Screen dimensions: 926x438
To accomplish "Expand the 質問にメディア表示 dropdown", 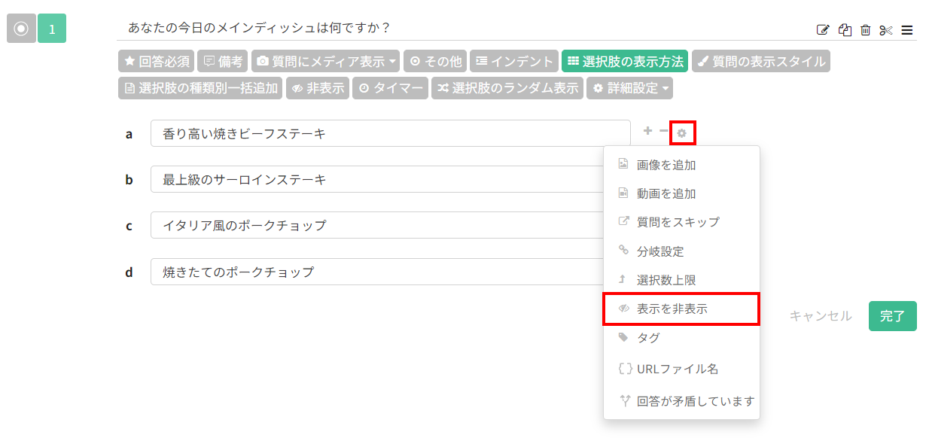I will (325, 61).
